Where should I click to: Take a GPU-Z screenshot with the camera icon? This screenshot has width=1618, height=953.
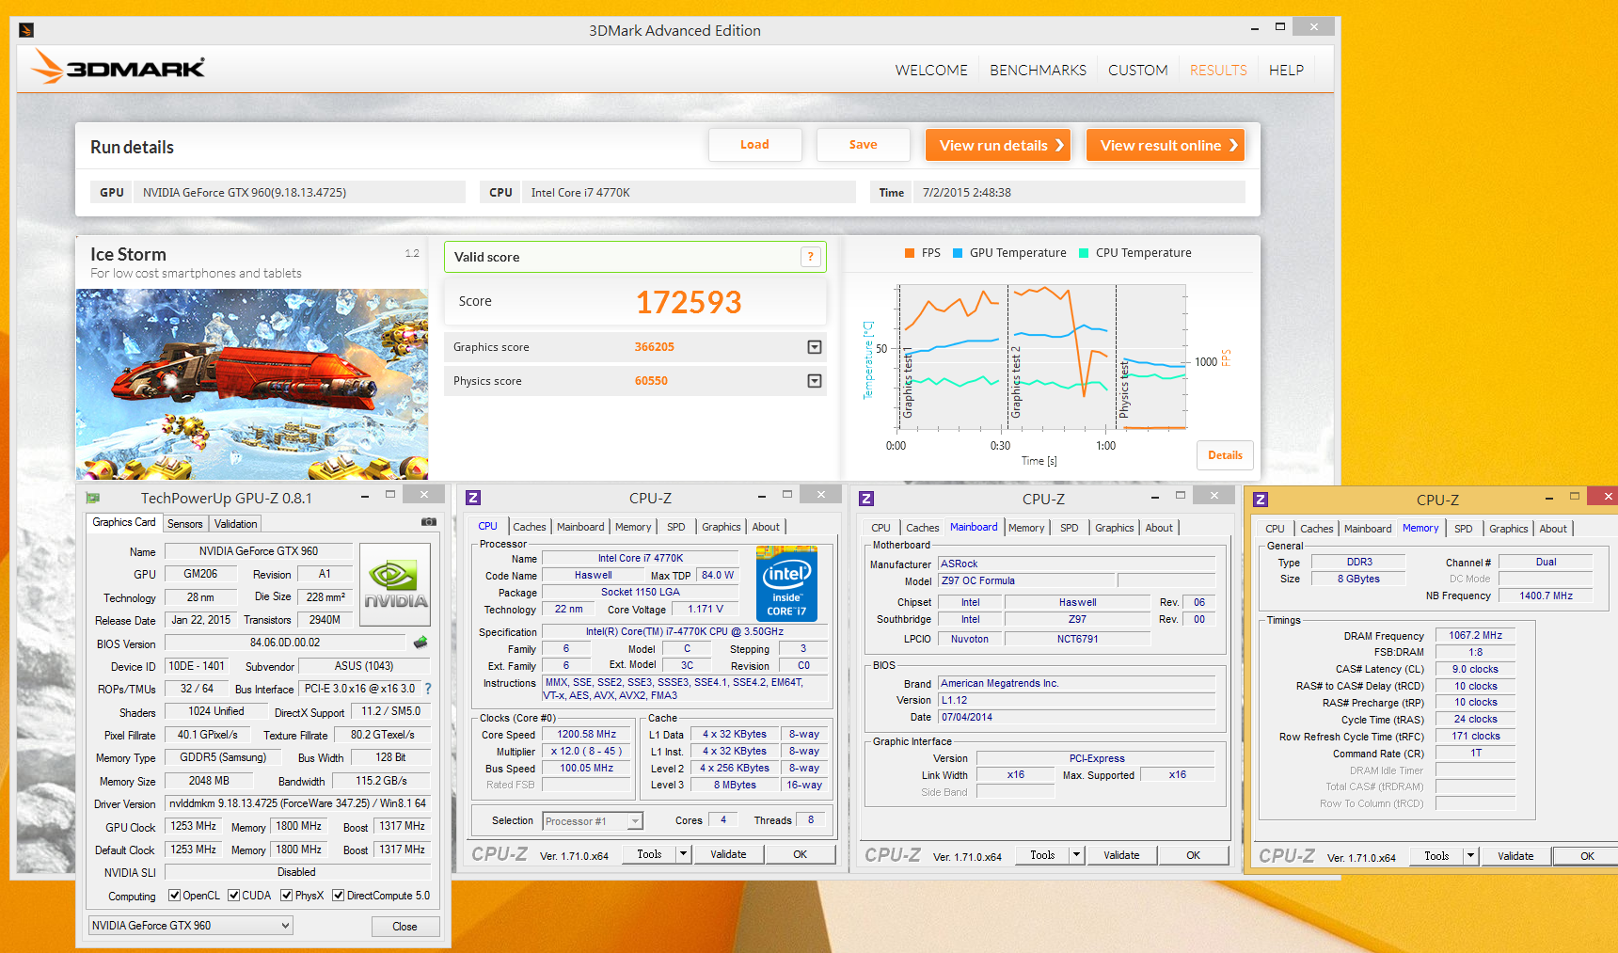click(x=429, y=522)
